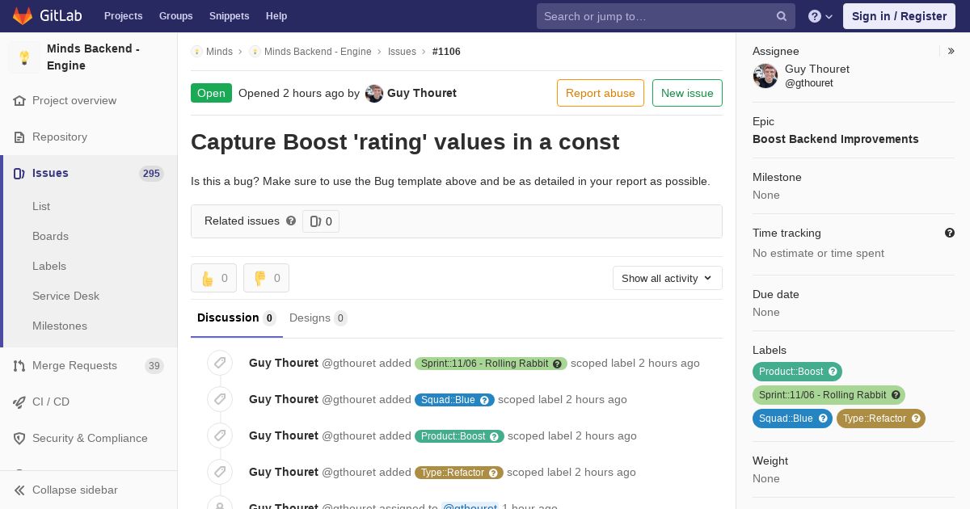The height and width of the screenshot is (509, 970).
Task: Click the Merge Requests icon
Action: pos(19,366)
